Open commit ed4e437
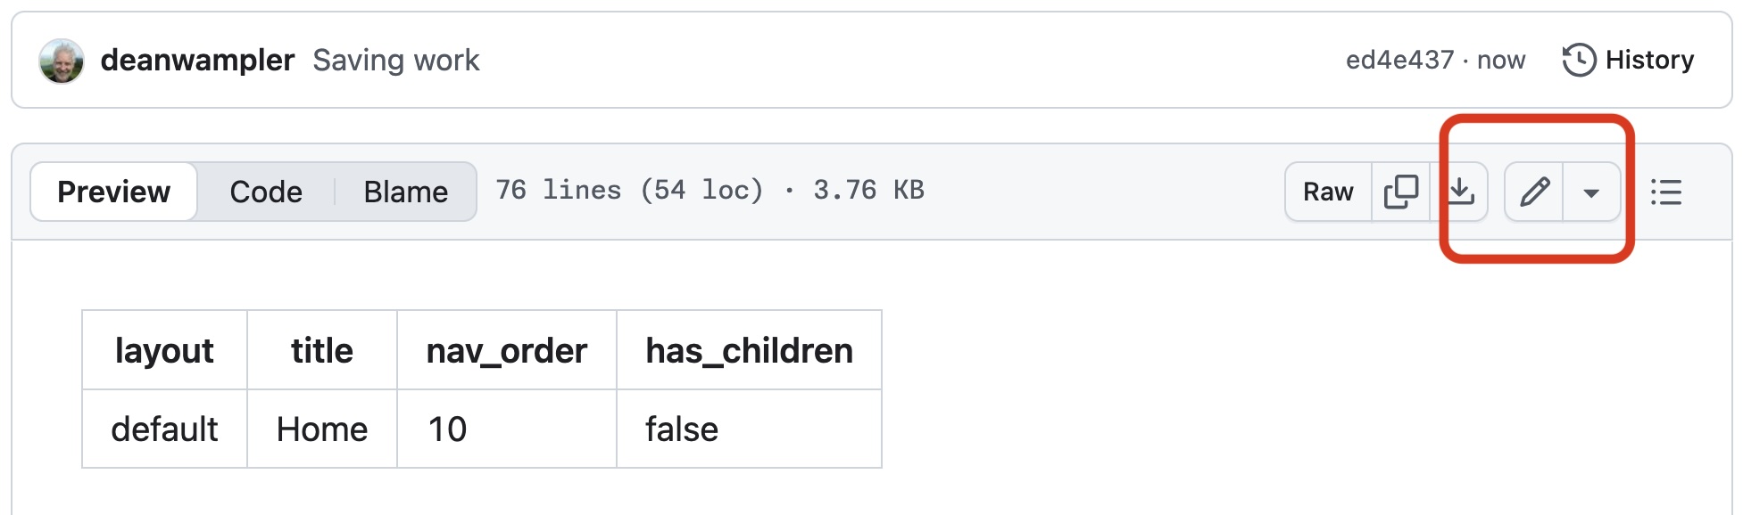Viewport: 1743px width, 515px height. pos(1399,60)
